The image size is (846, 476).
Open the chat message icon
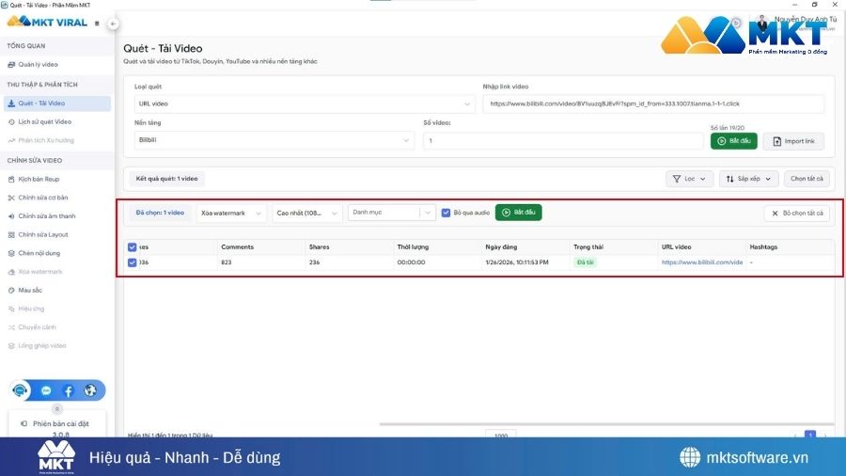tap(46, 390)
